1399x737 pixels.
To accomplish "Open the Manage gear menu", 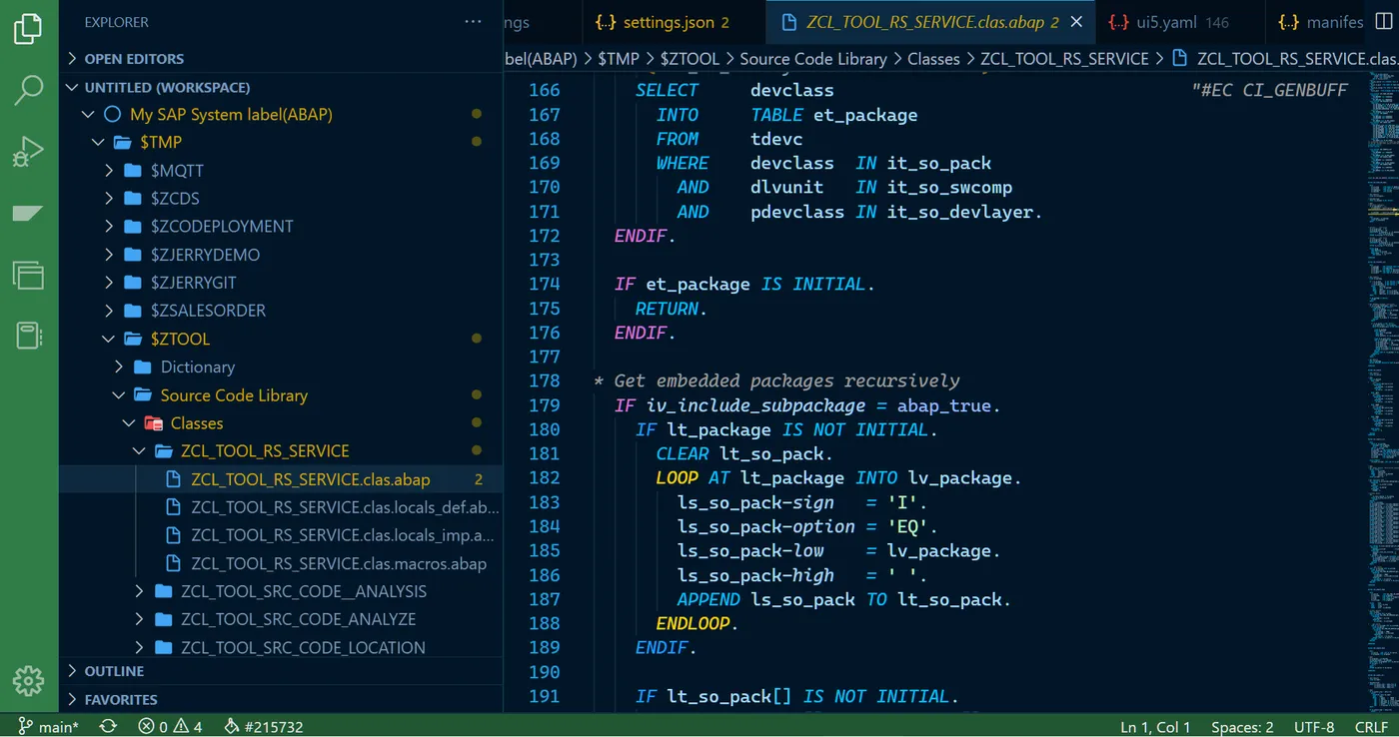I will (x=28, y=681).
